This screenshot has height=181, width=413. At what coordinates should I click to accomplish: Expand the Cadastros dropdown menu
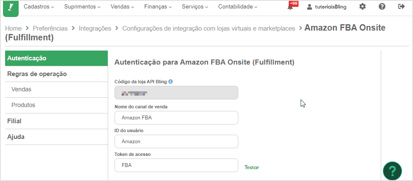(x=39, y=7)
